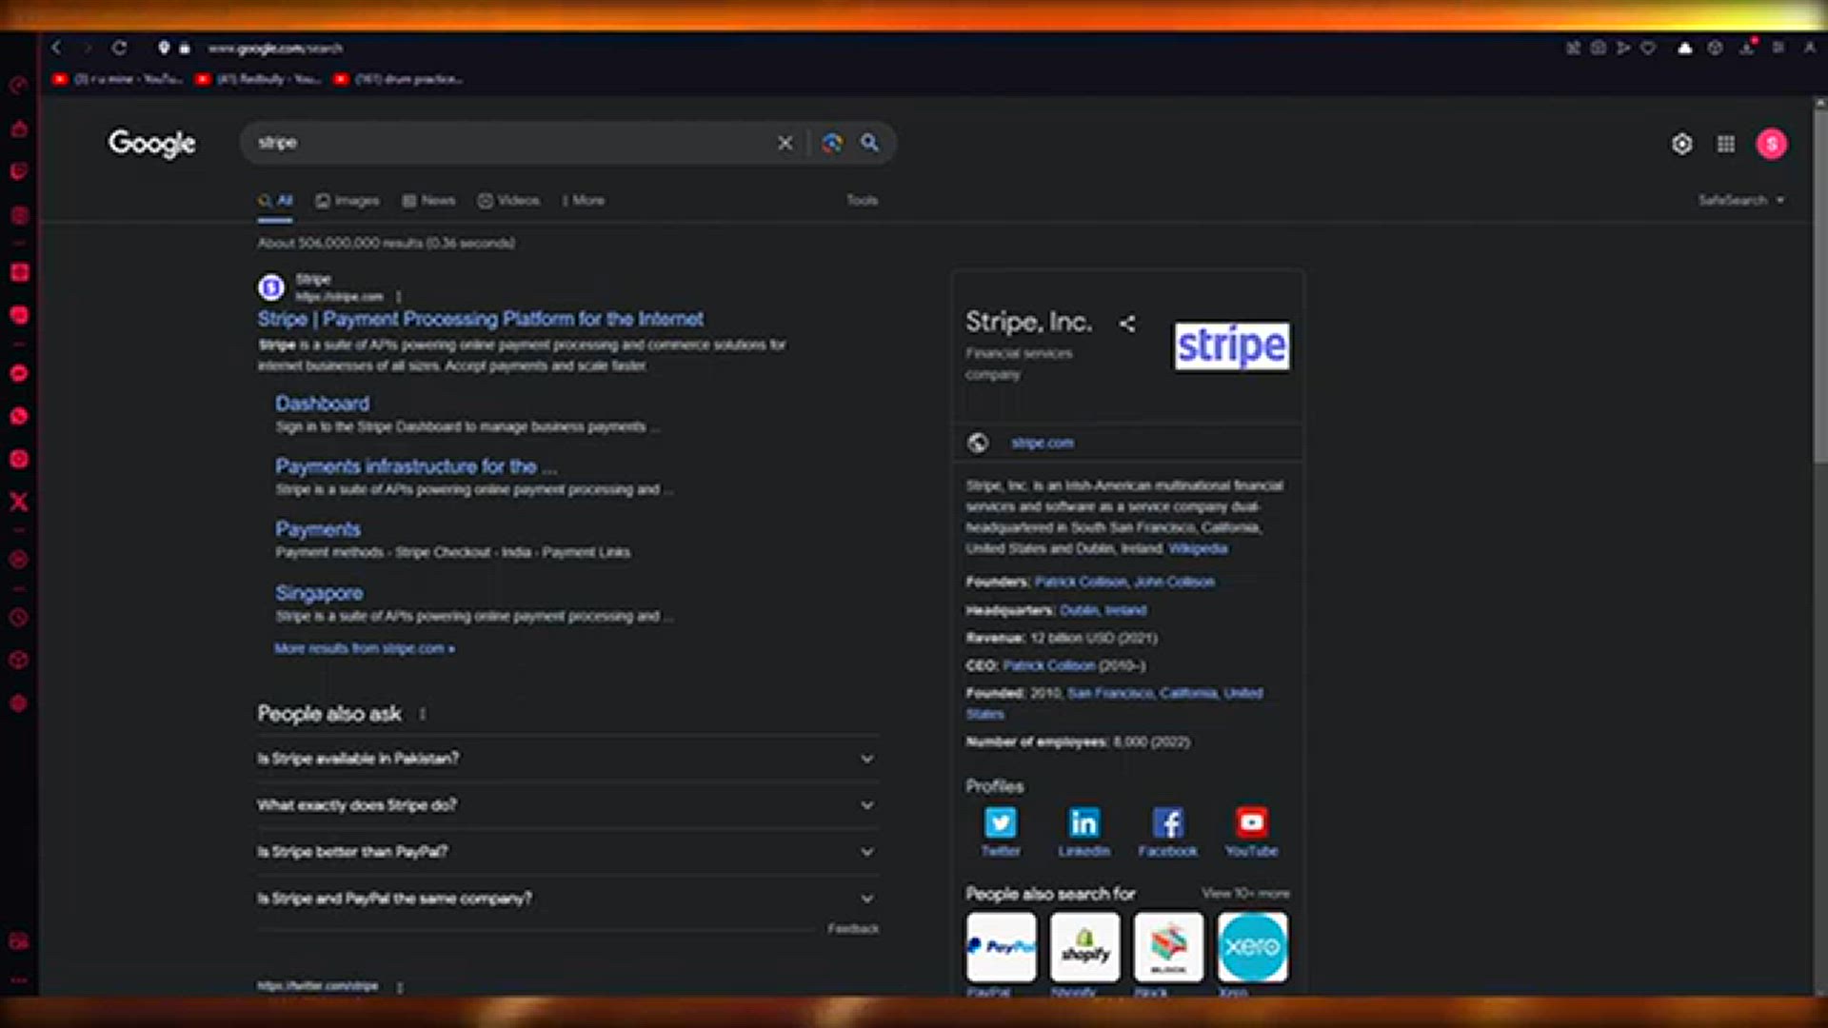Share the Stripe, Inc. knowledge panel
The width and height of the screenshot is (1828, 1028).
tap(1127, 324)
